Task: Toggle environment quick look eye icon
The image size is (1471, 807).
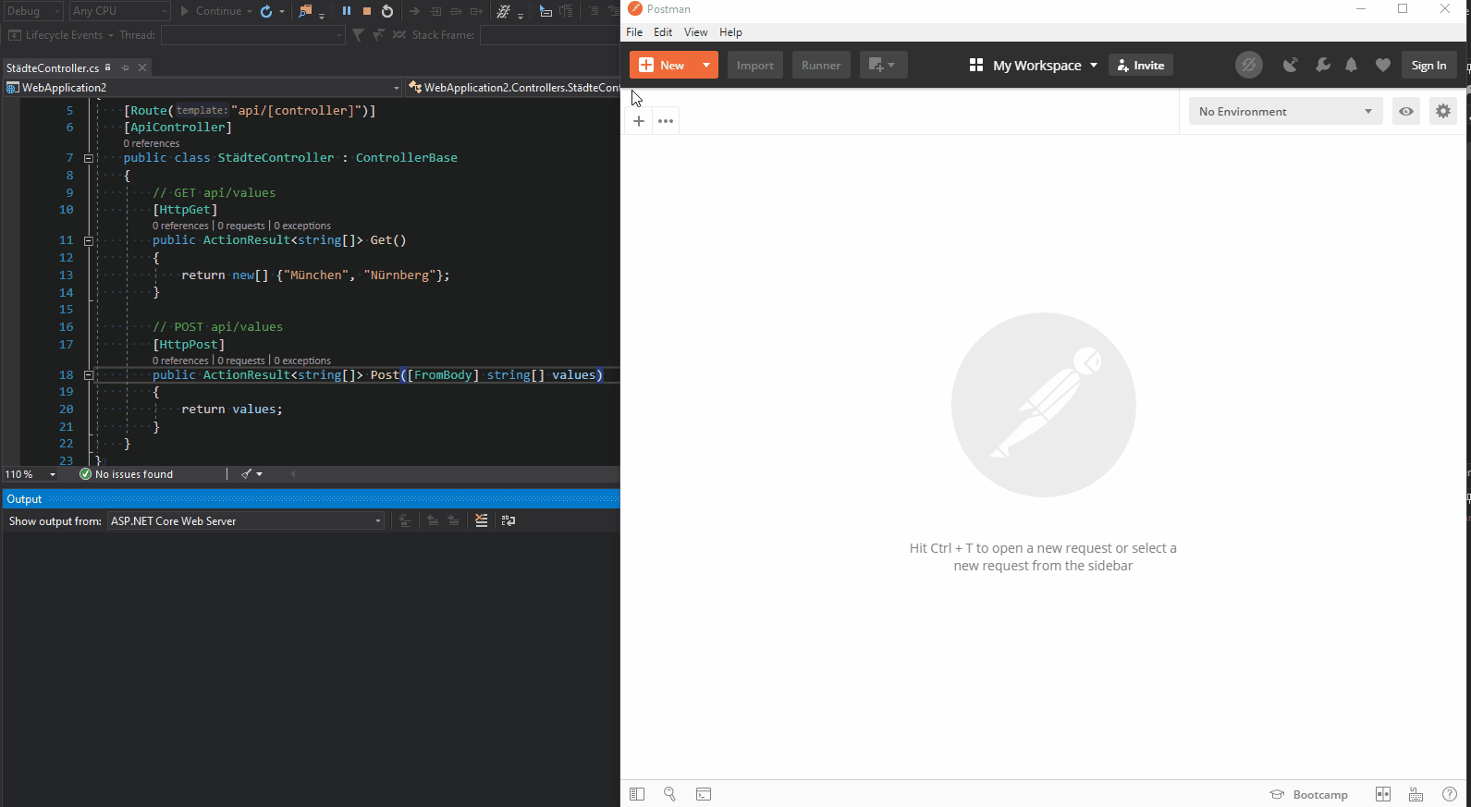Action: 1406,111
